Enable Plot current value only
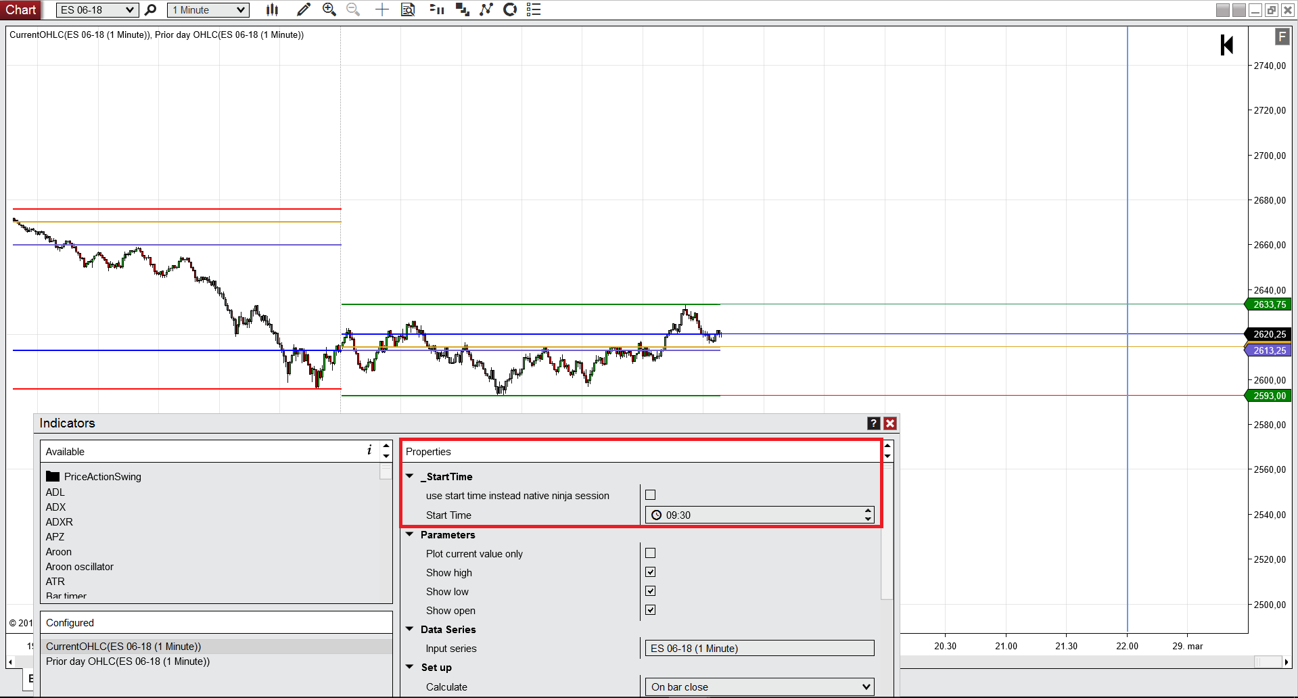The image size is (1298, 698). (651, 553)
